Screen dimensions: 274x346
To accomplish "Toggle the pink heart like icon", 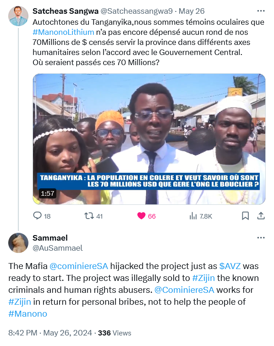I will 141,216.
